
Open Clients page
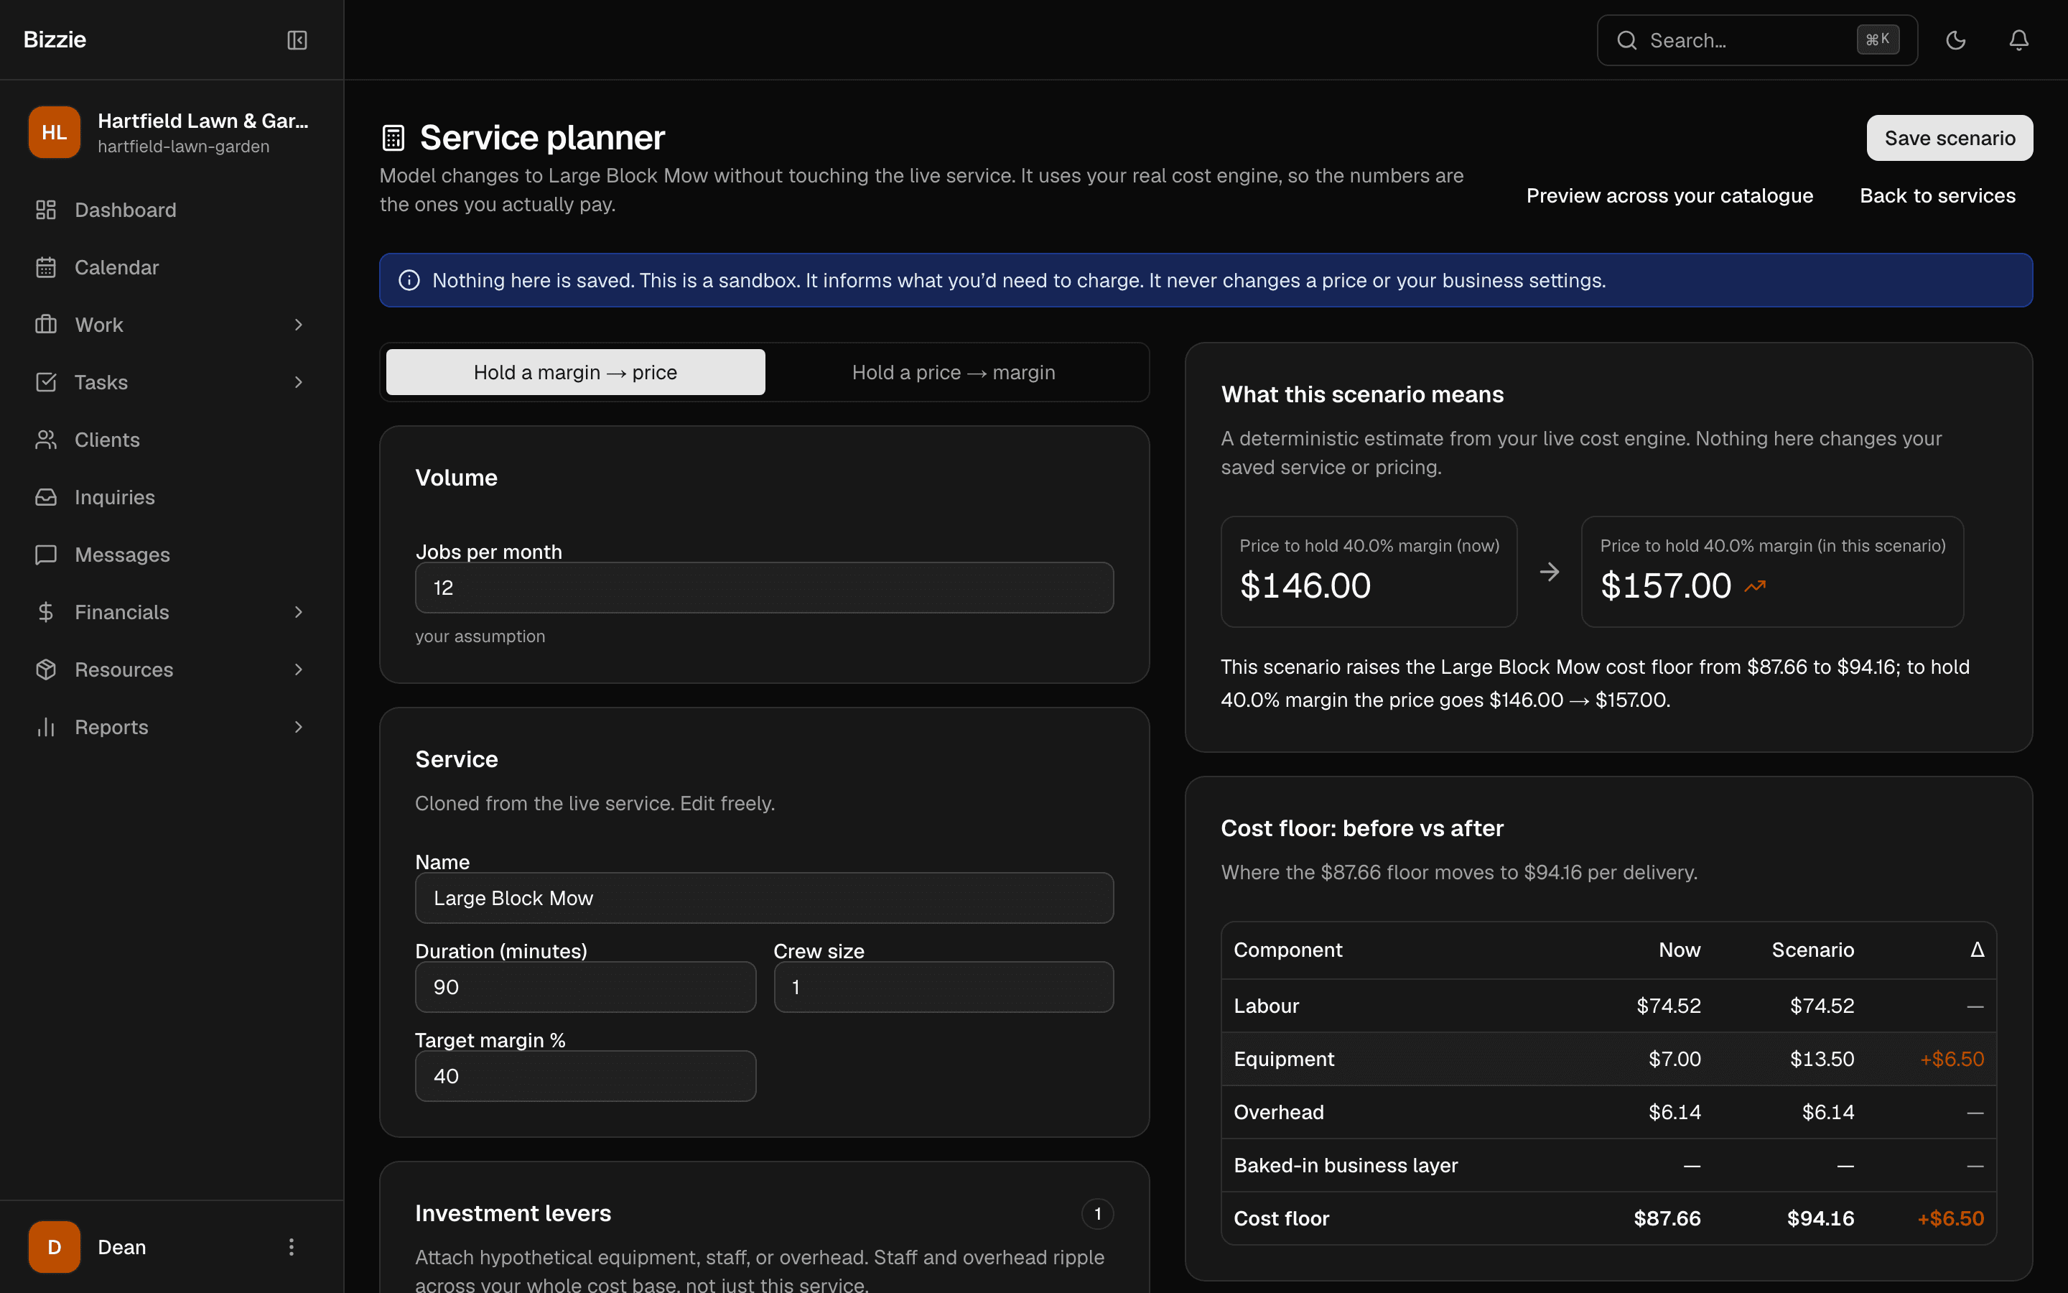coord(171,440)
